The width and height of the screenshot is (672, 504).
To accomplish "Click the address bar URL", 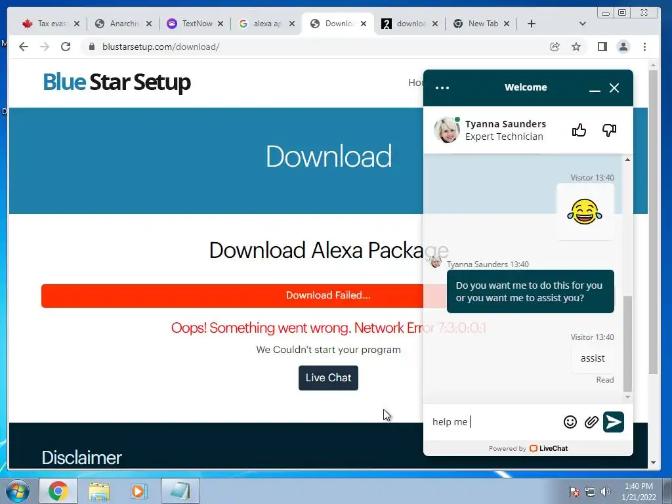I will [x=161, y=47].
